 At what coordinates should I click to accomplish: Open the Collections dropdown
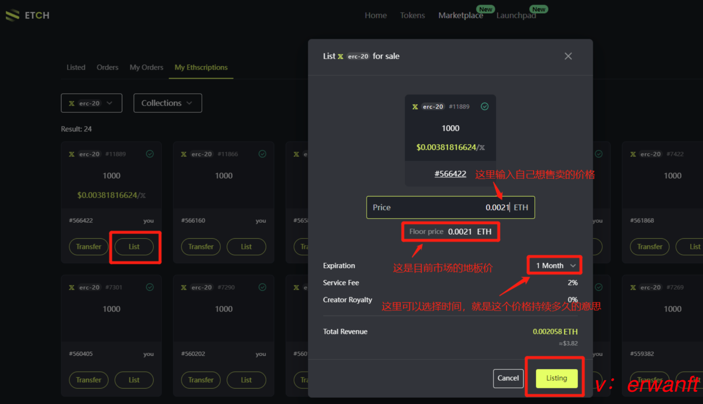(168, 103)
